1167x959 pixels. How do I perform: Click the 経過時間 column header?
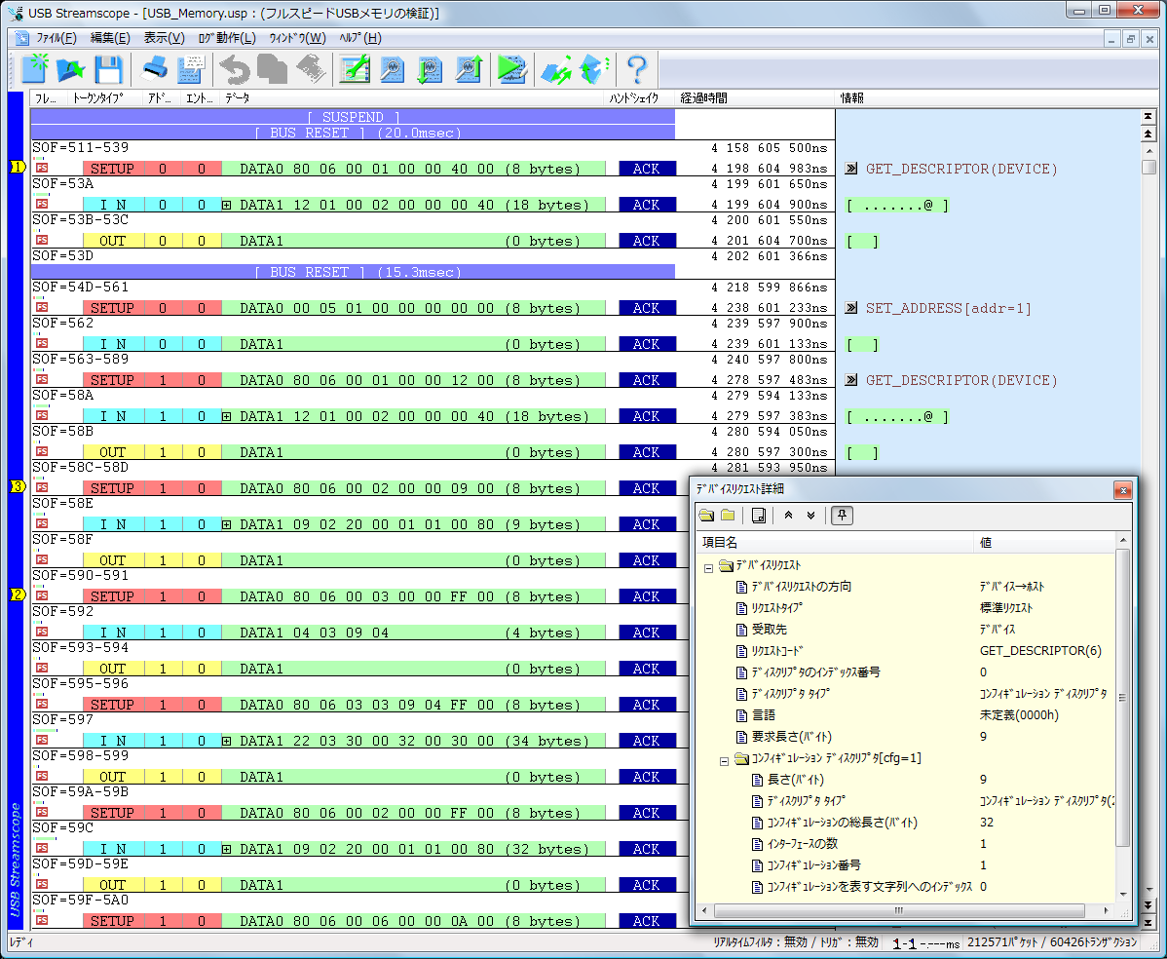(754, 98)
